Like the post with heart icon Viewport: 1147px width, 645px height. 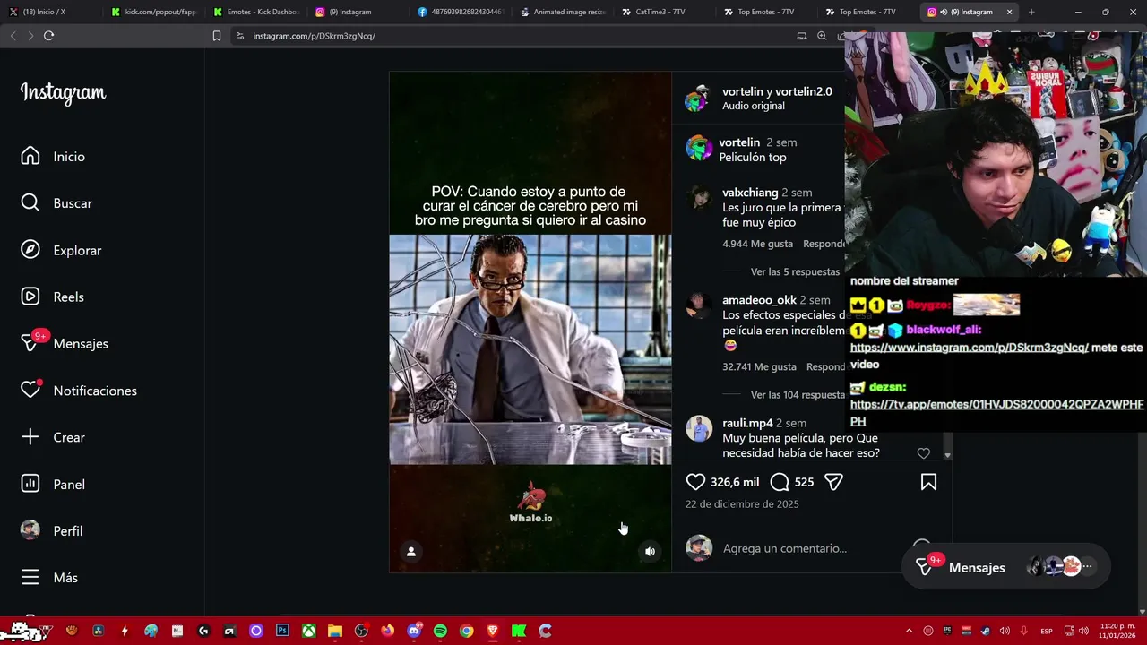[695, 482]
